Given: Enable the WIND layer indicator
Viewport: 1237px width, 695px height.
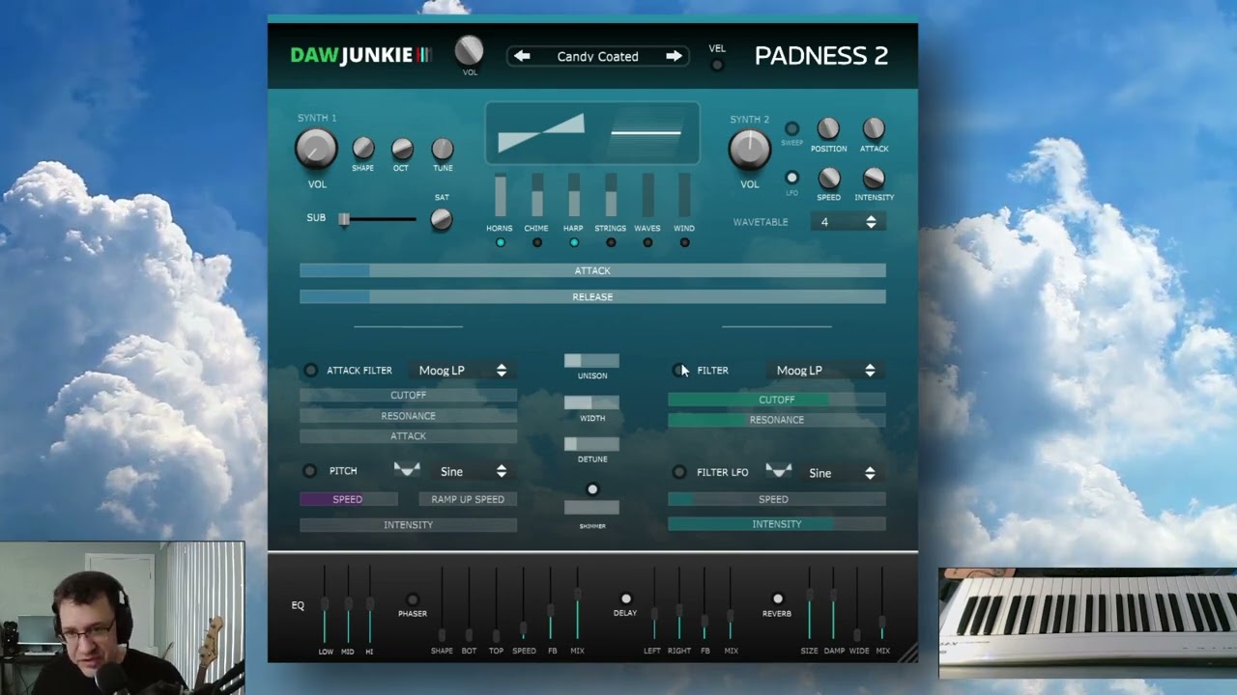Looking at the screenshot, I should 684,242.
